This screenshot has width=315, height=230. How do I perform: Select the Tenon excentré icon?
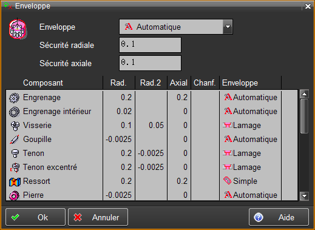15,167
